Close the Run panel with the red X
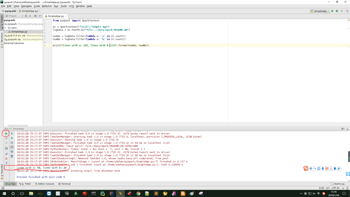Screen dimensions: 350x197 [6, 159]
